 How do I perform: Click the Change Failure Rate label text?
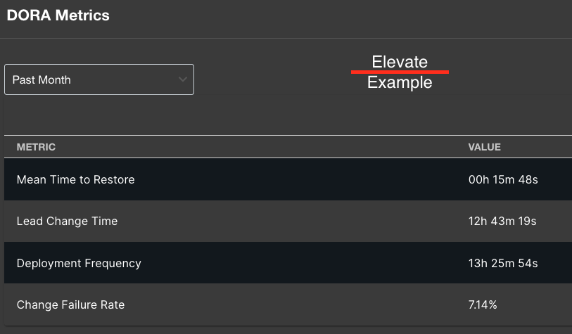click(x=70, y=305)
